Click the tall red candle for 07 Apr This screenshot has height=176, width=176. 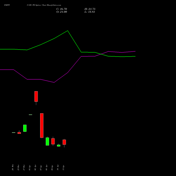click(x=42, y=125)
